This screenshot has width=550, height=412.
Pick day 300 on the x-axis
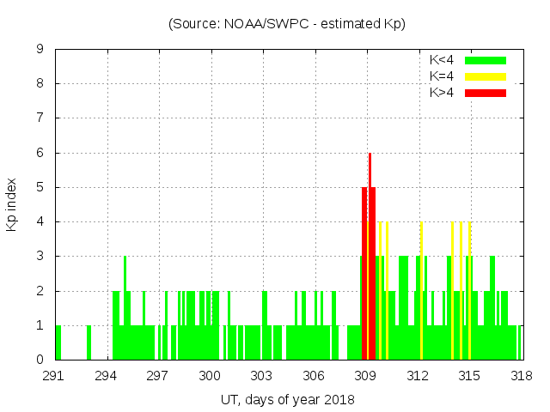tap(211, 376)
